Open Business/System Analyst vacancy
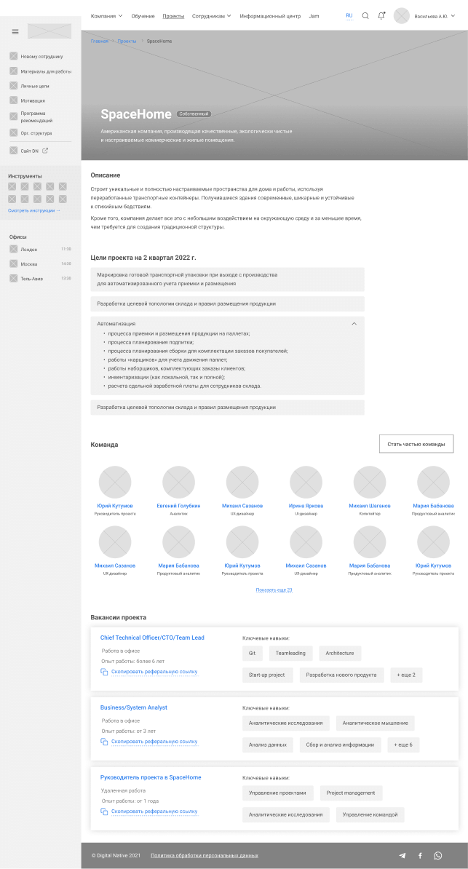Image resolution: width=468 pixels, height=869 pixels. click(134, 707)
